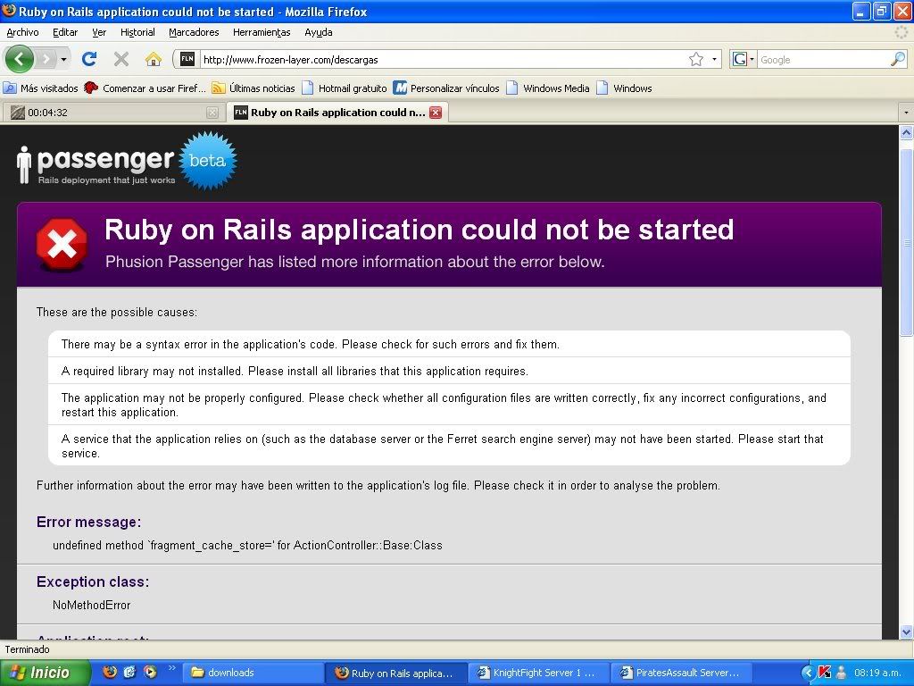Open the Herramientas menu
This screenshot has width=914, height=686.
pos(262,32)
